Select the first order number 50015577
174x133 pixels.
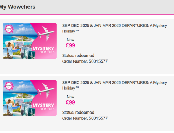point(98,61)
